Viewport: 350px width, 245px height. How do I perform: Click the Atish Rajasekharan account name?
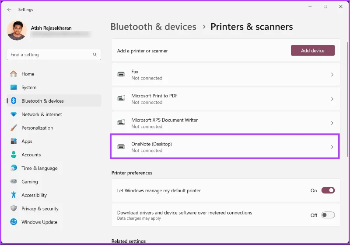[x=51, y=28]
